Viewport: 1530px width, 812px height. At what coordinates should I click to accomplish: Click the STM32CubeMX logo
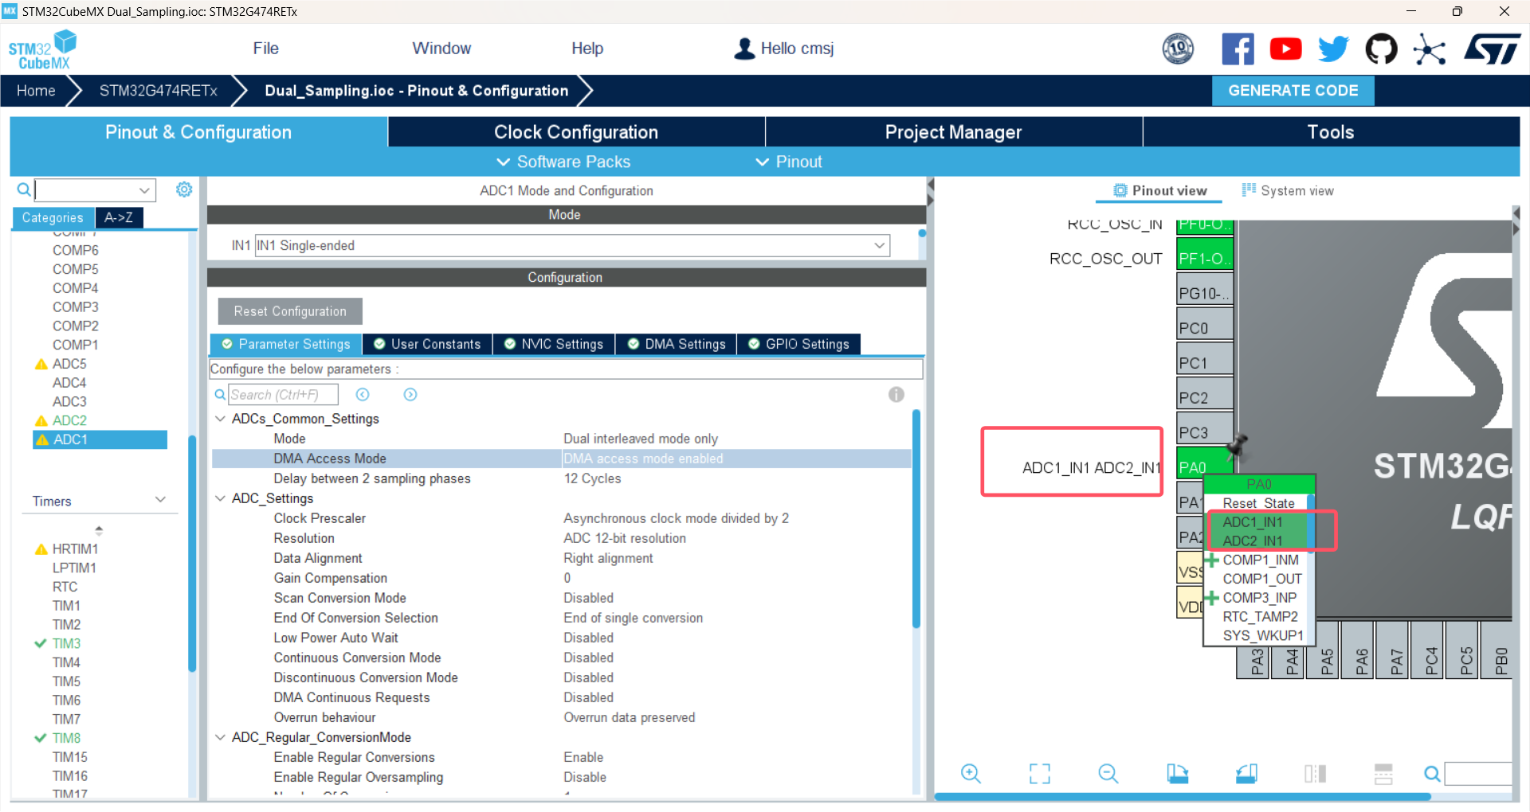pos(42,50)
